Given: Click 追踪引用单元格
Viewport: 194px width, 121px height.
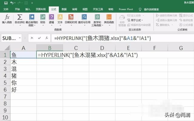Looking at the screenshot, I should pos(166,15).
